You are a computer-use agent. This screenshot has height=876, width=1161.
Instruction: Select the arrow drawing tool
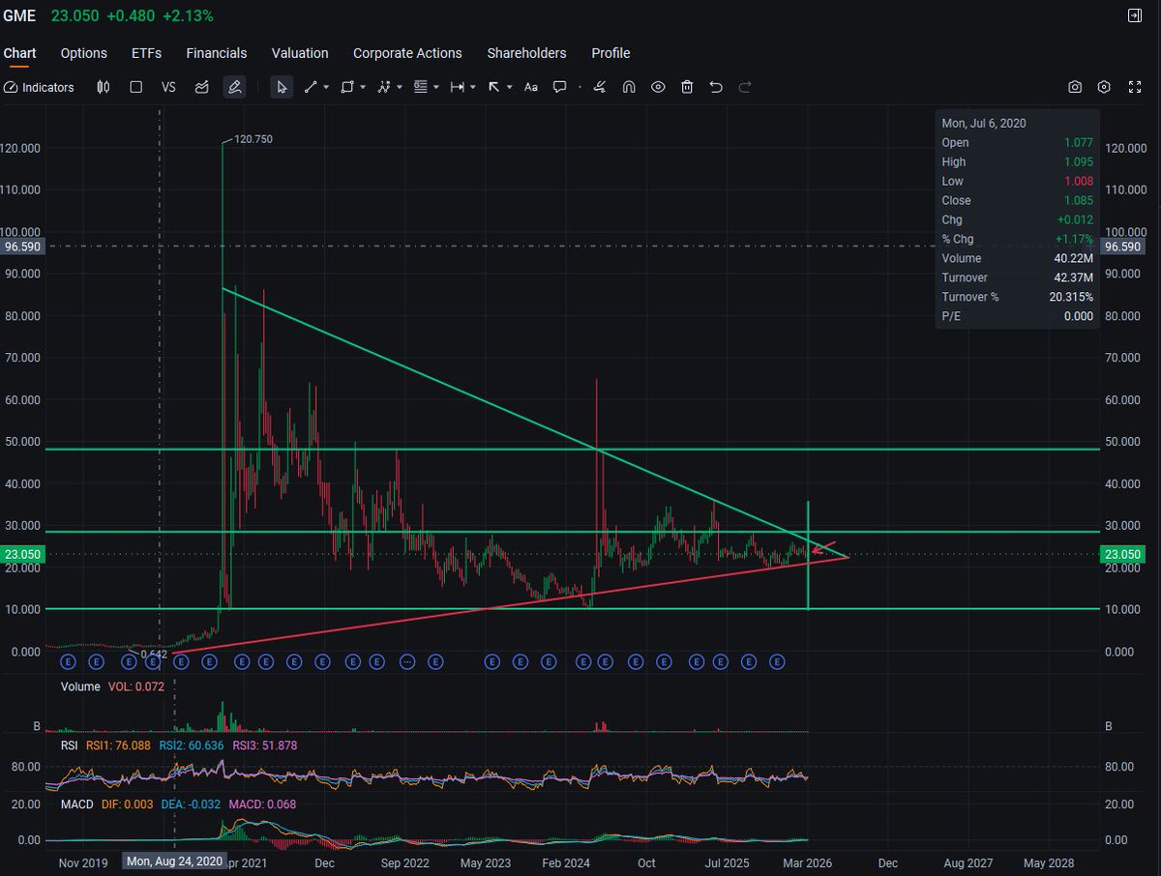[x=493, y=87]
